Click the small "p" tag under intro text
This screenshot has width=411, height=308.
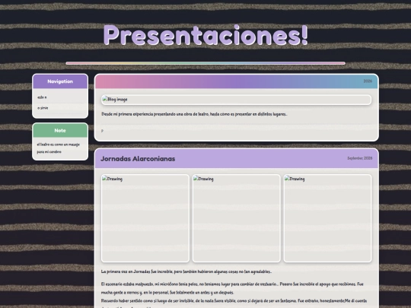click(x=102, y=131)
